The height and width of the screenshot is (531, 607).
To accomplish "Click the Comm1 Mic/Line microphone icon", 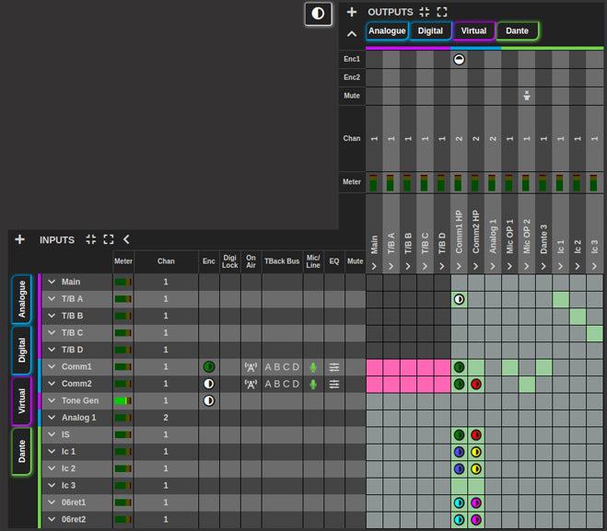I will click(x=313, y=367).
